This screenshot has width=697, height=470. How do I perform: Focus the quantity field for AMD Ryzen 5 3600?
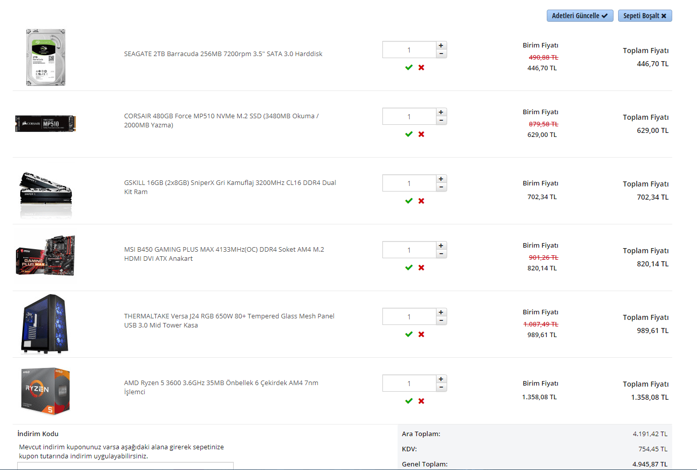[x=409, y=383]
